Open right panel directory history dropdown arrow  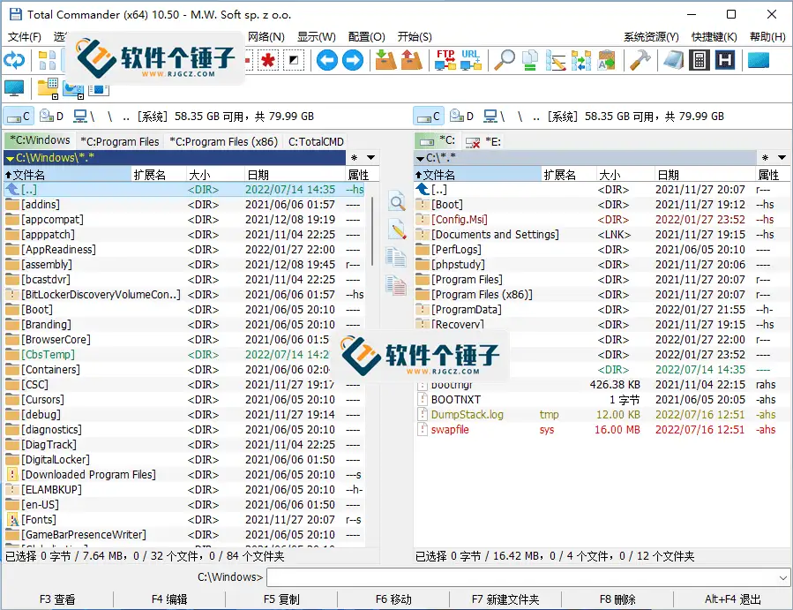pos(782,157)
